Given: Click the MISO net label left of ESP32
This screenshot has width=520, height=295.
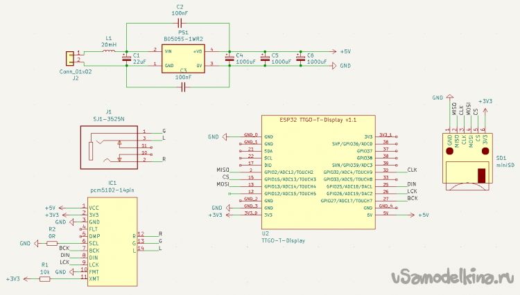Looking at the screenshot, I should (x=223, y=170).
